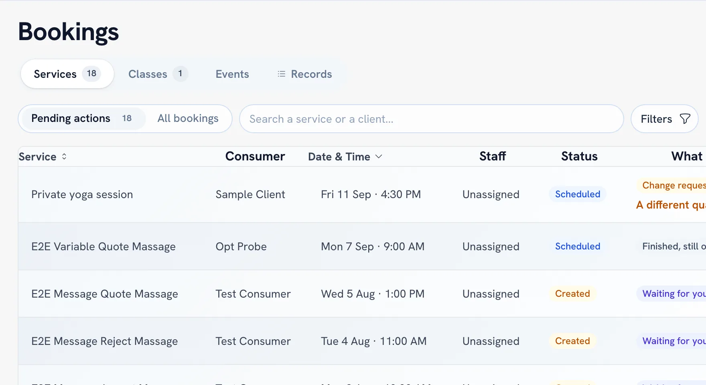Viewport: 706px width, 385px height.
Task: Click Test Consumer in E2E Message Quote row
Action: click(253, 294)
